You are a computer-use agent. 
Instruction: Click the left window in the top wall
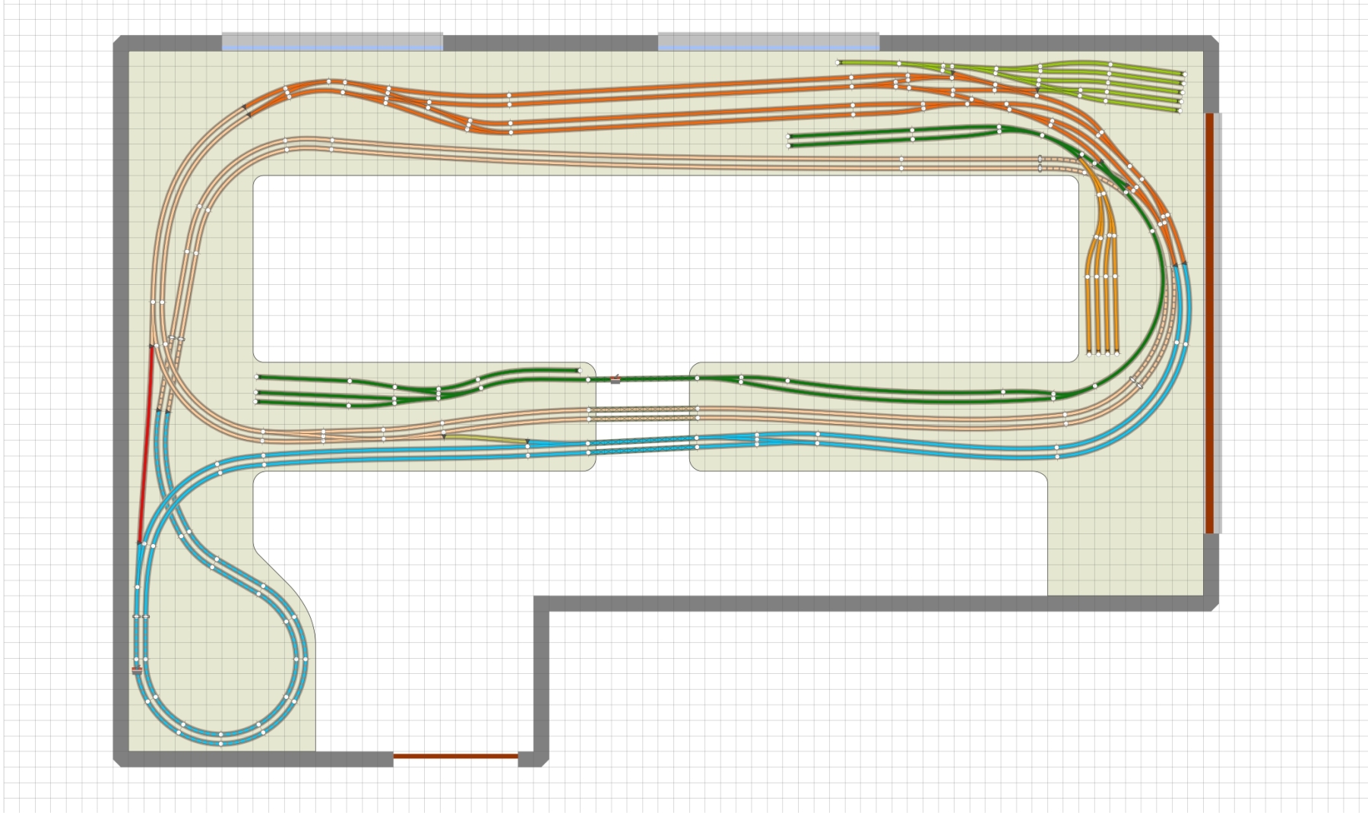point(332,41)
